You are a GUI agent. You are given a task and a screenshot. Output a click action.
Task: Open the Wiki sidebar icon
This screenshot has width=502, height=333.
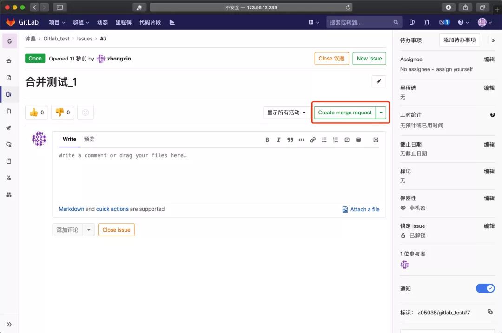coord(9,161)
